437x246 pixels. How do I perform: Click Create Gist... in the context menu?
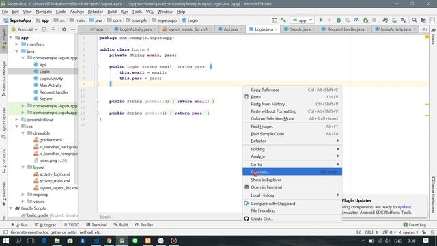coord(292,219)
